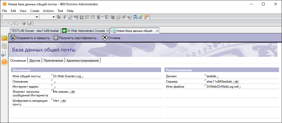The image size is (282, 123).
Task: Click the 'Dr.Web Events Log' name field
Action: [67, 76]
